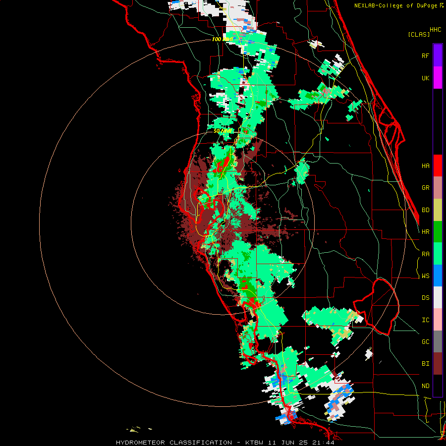
Task: Click the WS blue legend swatch
Action: point(438,276)
